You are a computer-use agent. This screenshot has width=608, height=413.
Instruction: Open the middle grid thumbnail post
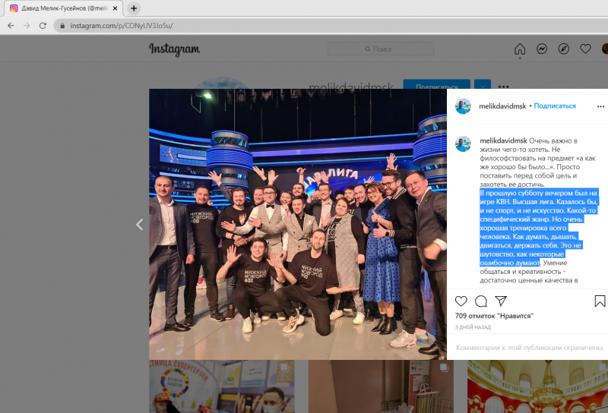coord(382,386)
